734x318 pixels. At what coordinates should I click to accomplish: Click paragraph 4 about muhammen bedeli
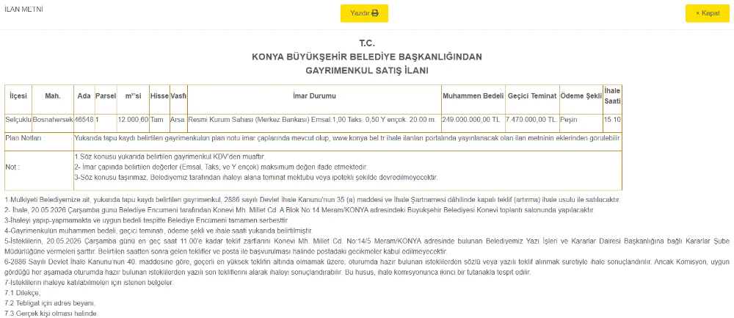159,231
